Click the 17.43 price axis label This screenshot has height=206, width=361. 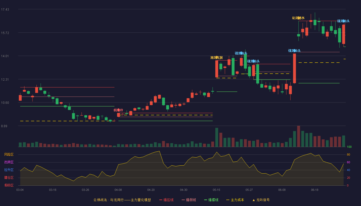tap(5, 10)
